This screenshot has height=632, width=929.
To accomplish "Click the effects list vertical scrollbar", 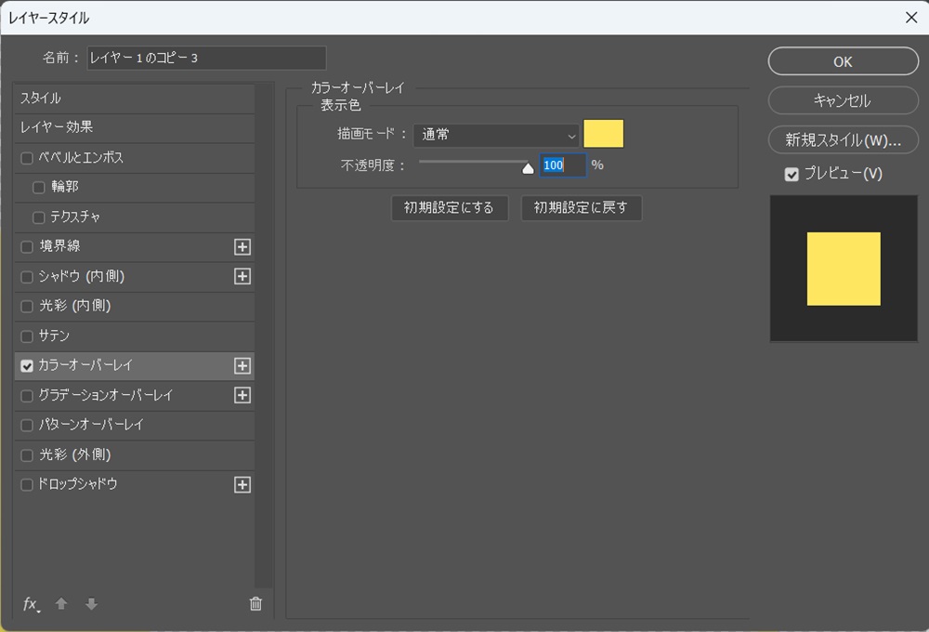I will click(x=264, y=335).
